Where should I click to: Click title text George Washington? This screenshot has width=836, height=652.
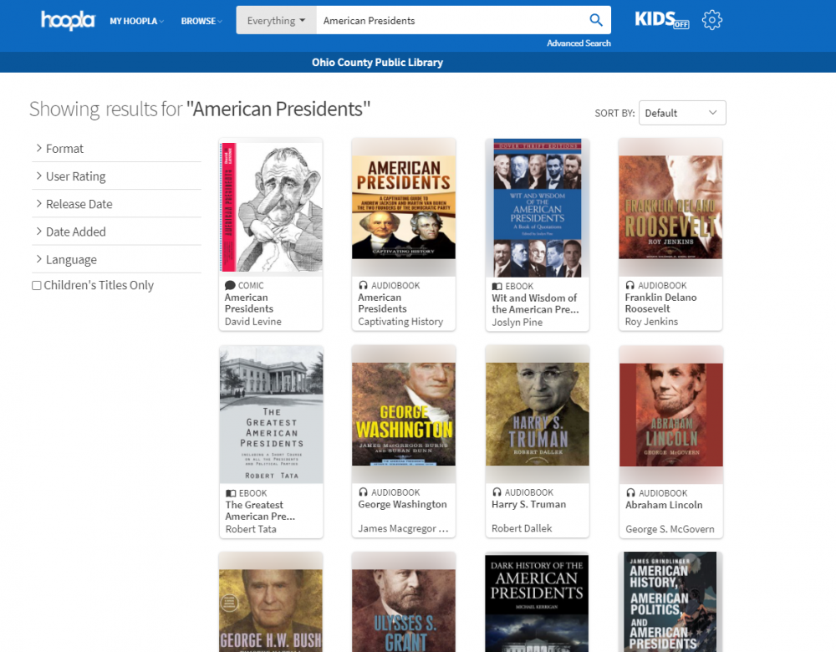pos(403,504)
